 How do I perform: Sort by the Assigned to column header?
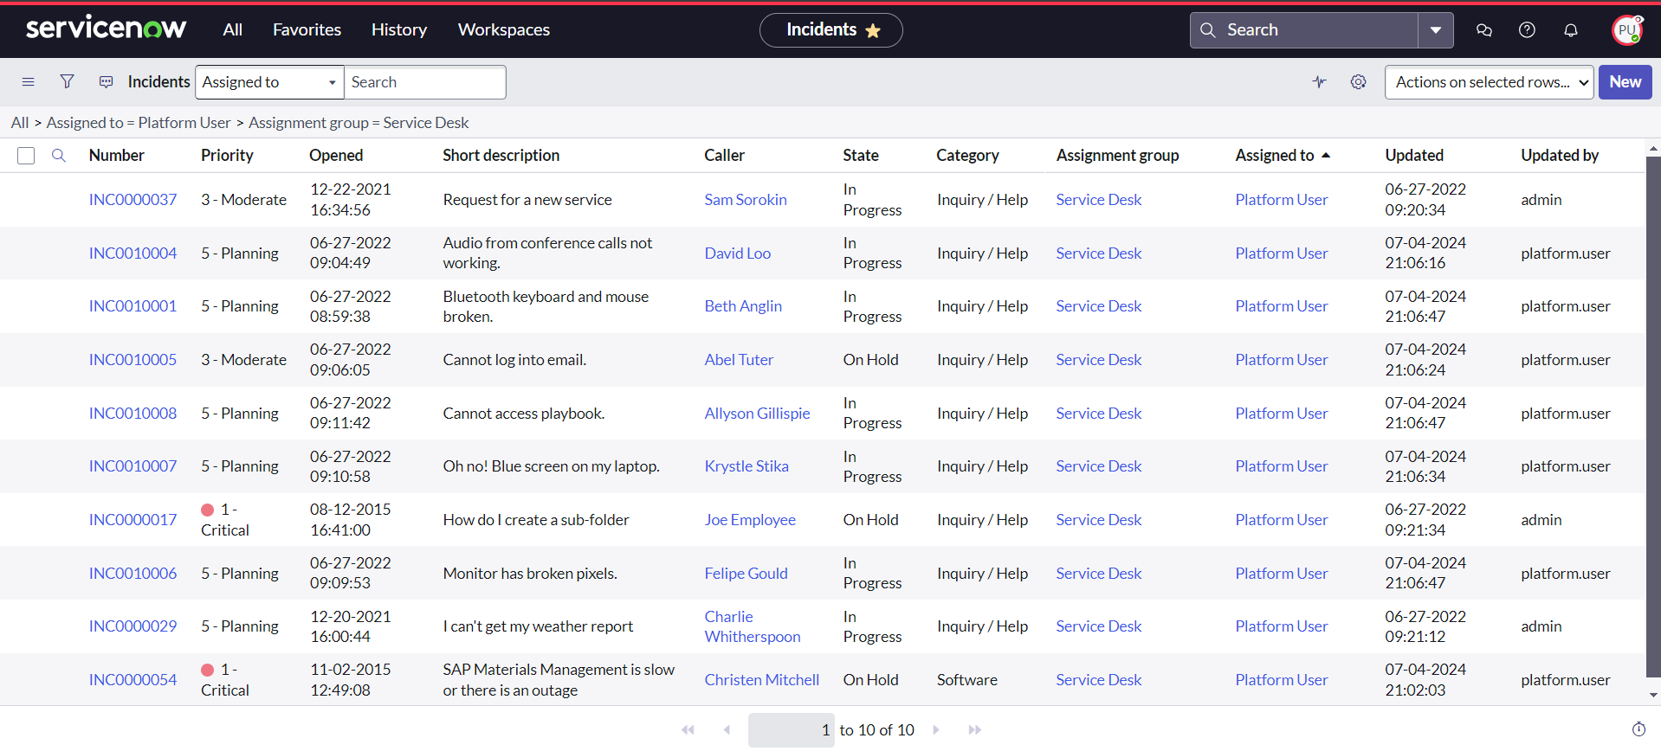1274,156
